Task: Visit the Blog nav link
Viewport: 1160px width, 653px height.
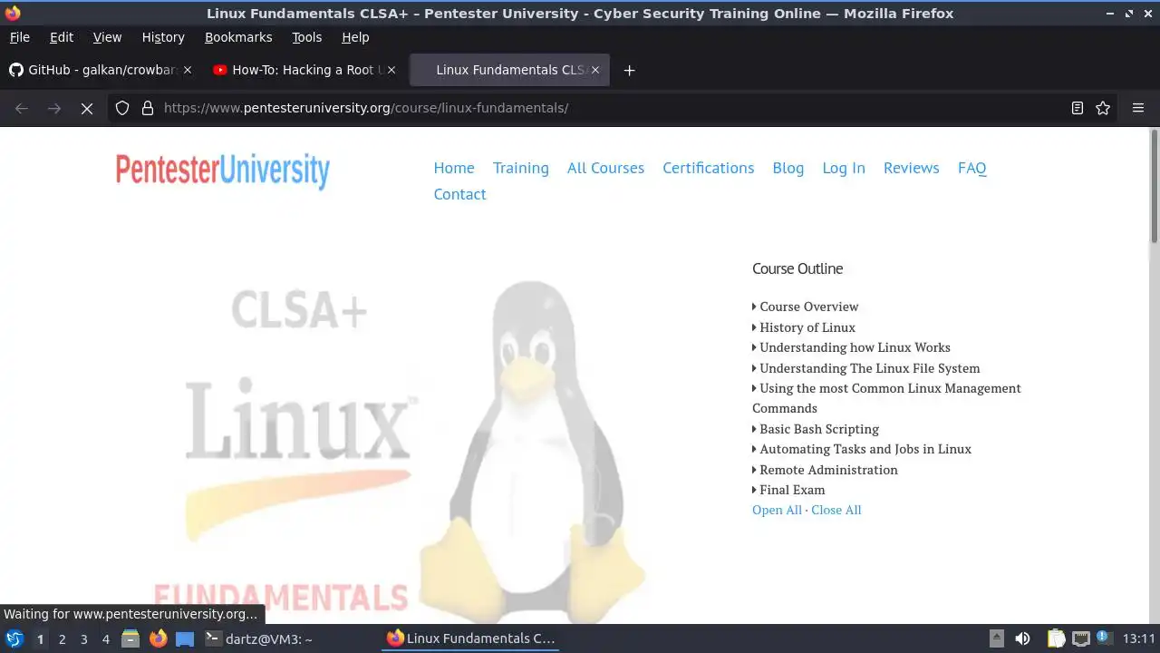Action: tap(788, 168)
